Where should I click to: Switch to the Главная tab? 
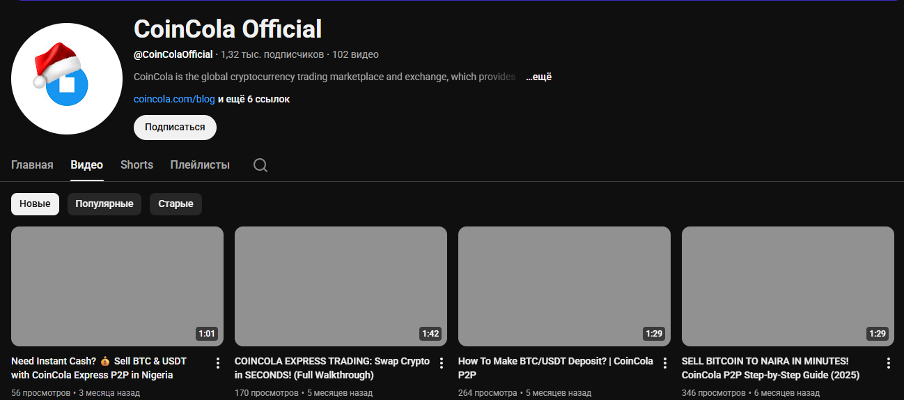pyautogui.click(x=32, y=165)
